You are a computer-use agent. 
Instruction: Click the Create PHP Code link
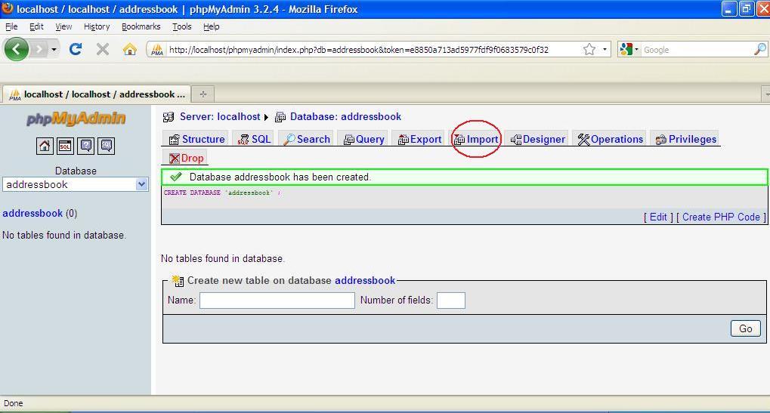[x=721, y=217]
